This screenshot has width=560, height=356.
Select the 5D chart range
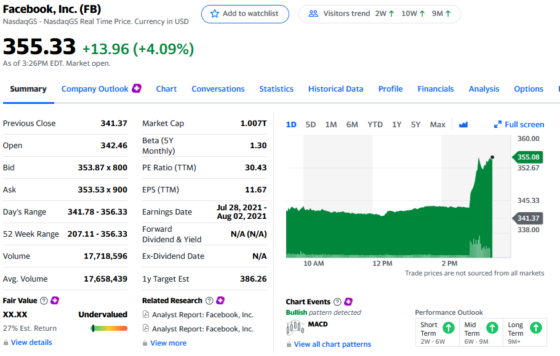310,124
